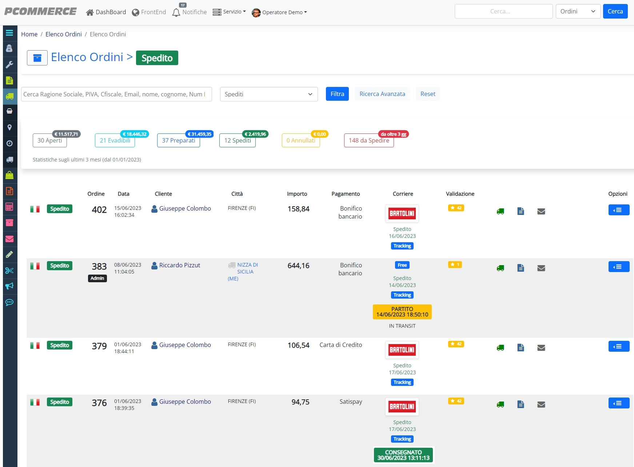Expand the Servizio dropdown menu

[229, 12]
